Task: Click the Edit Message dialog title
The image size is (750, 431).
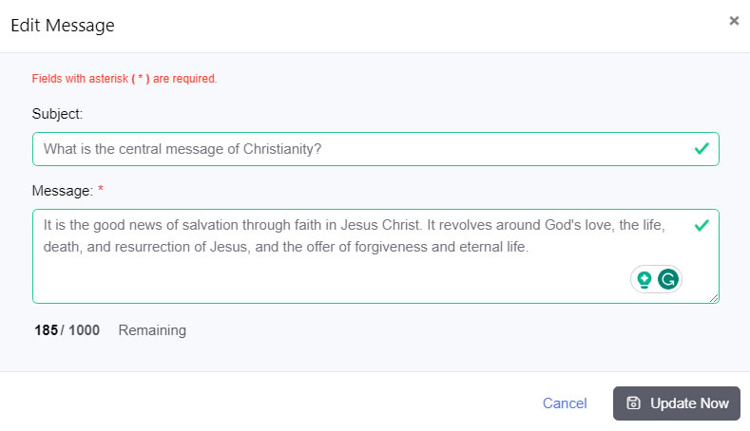Action: coord(63,26)
